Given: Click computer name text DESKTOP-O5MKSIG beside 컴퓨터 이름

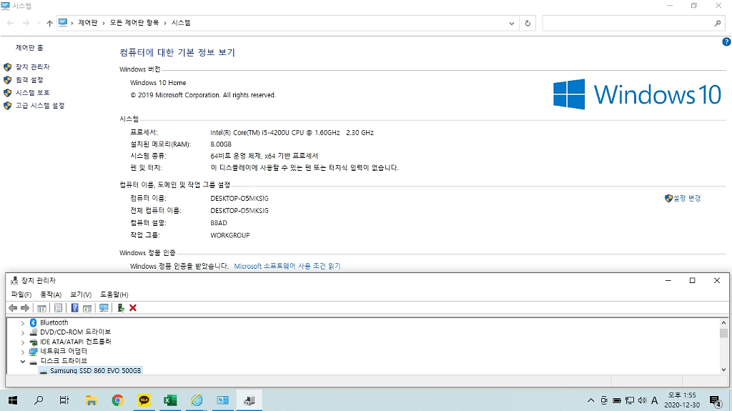Looking at the screenshot, I should click(239, 199).
